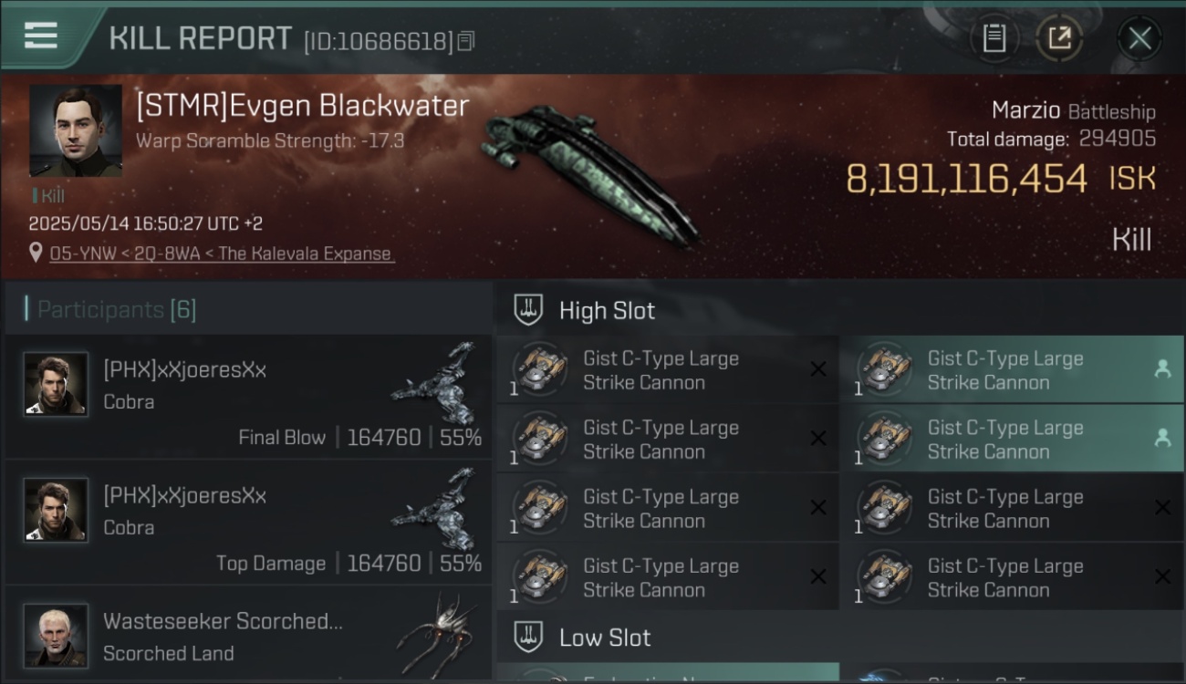
Task: Click person icon on first highlighted Strike Cannon
Action: [1162, 369]
